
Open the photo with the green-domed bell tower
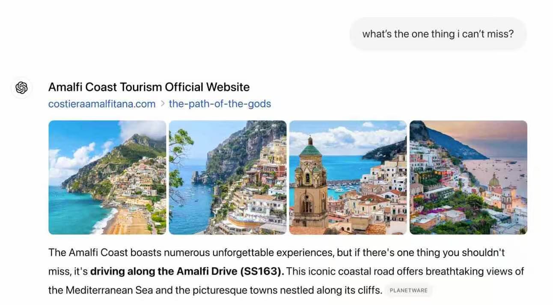348,178
